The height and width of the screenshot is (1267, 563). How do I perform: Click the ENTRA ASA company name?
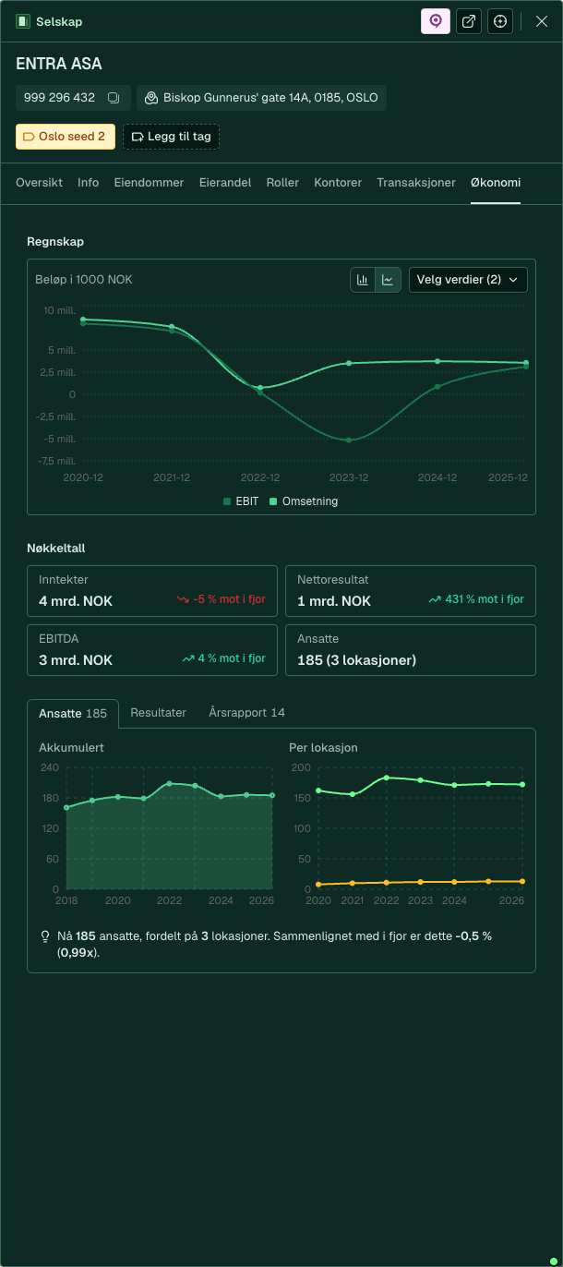point(59,64)
